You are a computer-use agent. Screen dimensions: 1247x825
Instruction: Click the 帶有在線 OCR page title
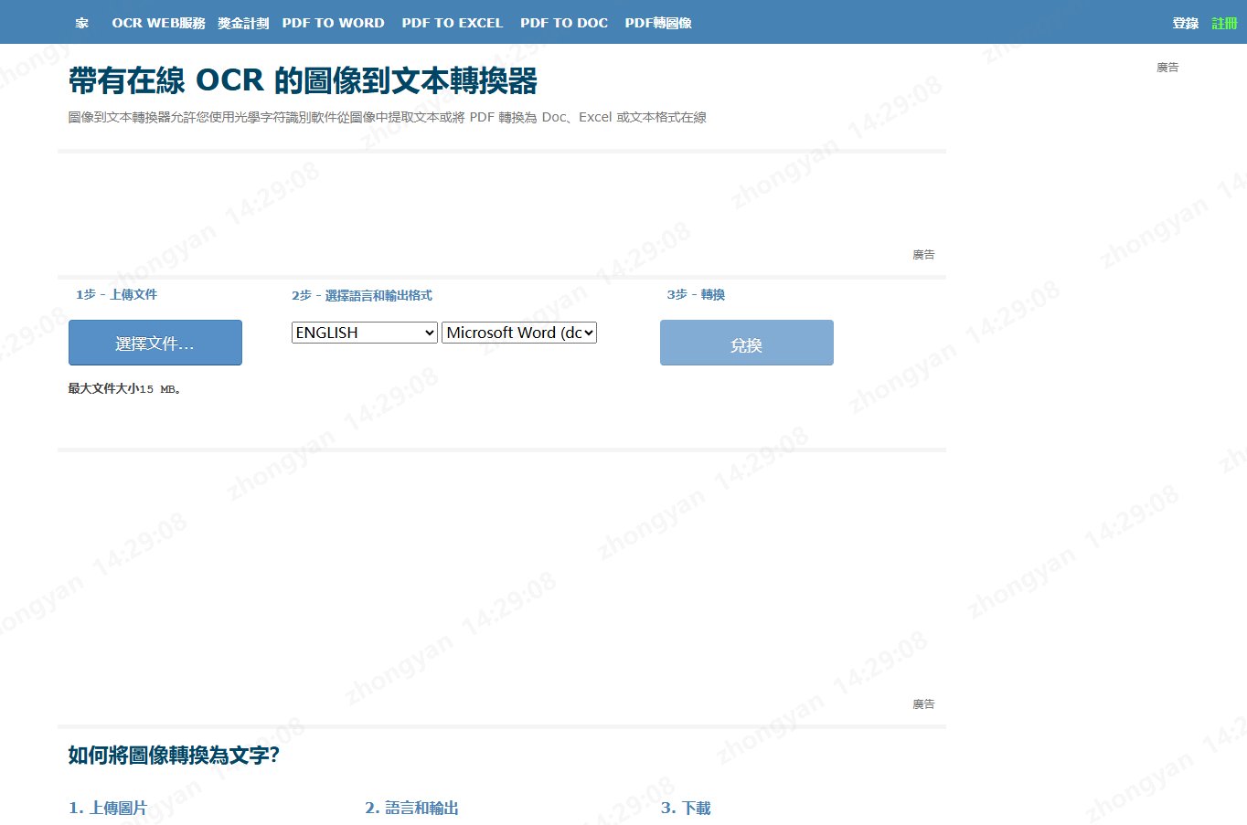point(303,80)
